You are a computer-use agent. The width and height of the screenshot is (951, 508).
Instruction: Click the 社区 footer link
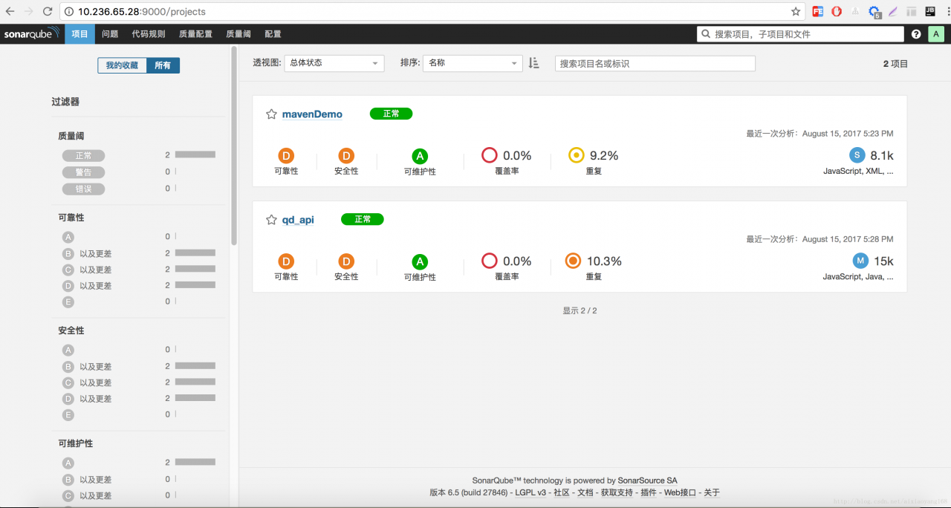click(x=562, y=492)
